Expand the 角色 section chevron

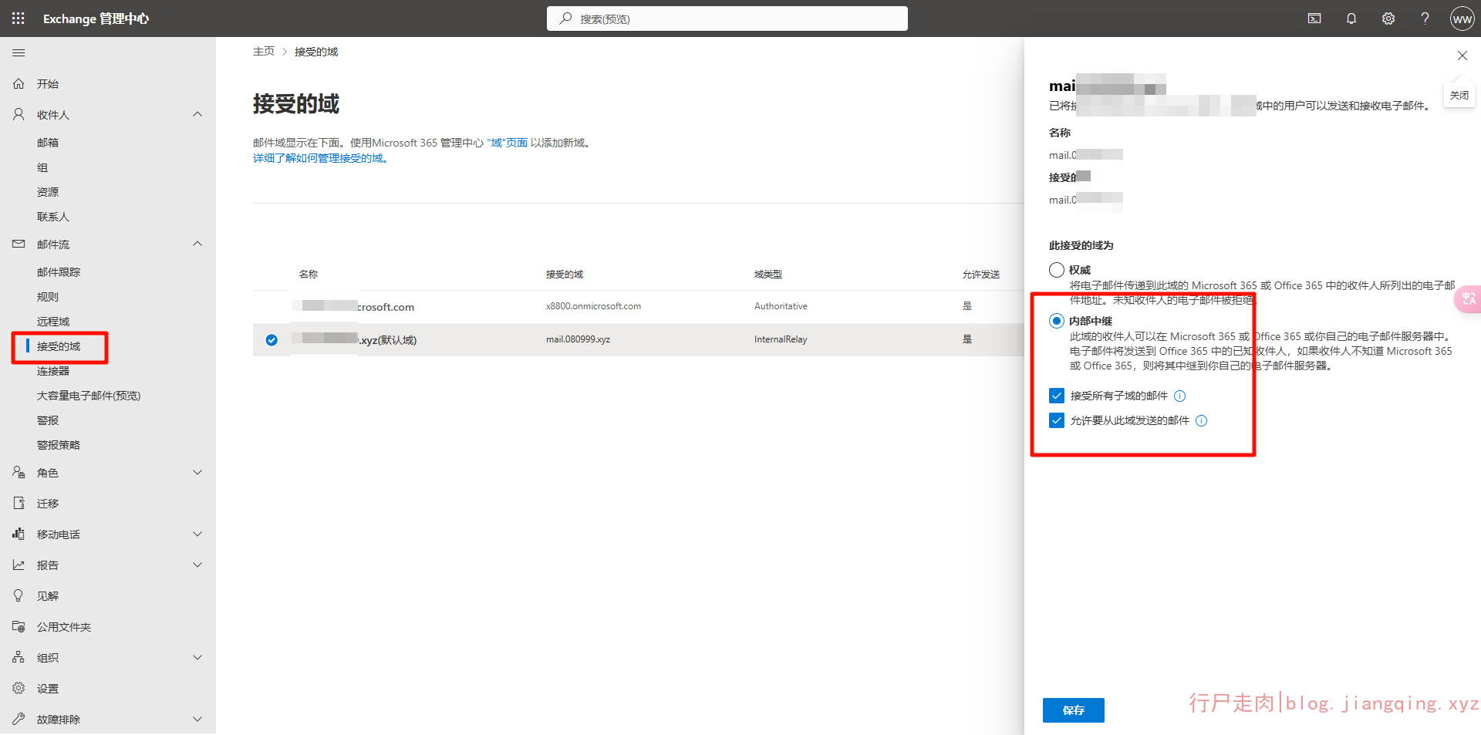[197, 473]
